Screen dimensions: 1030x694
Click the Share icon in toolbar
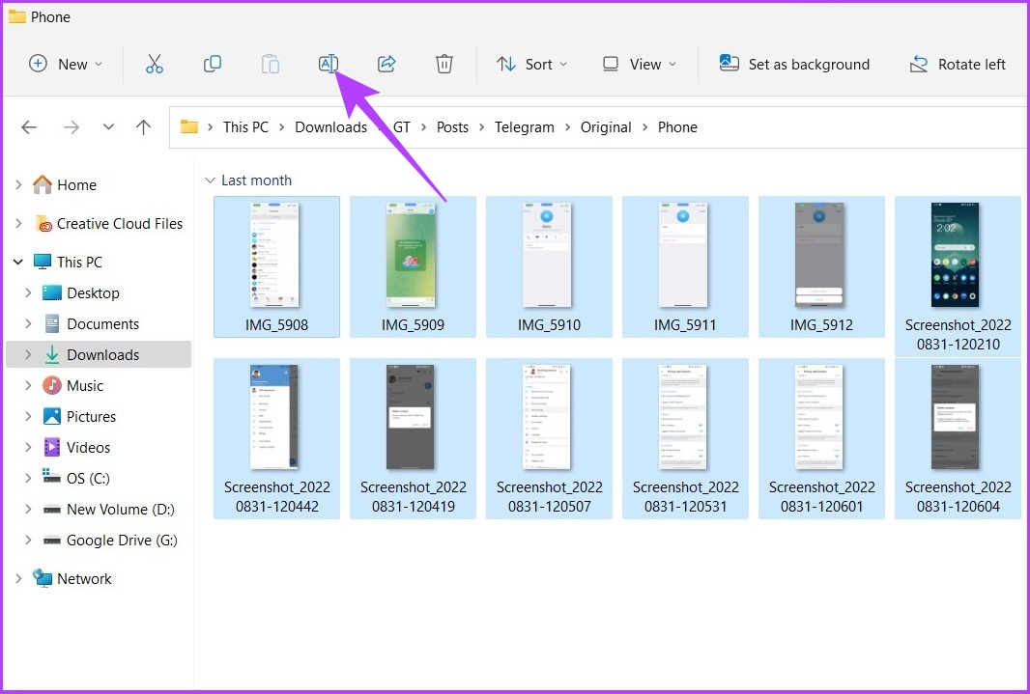[x=386, y=64]
